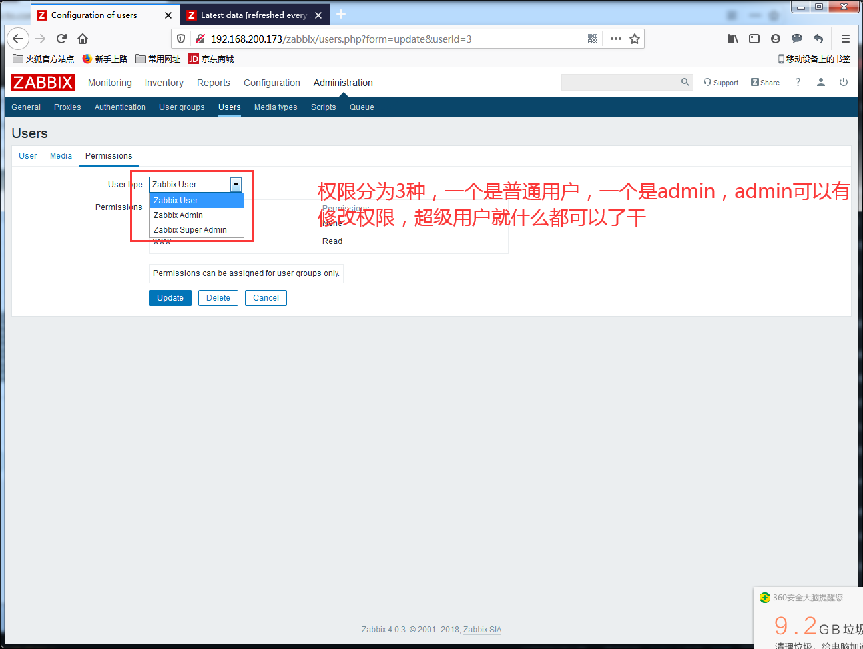
Task: Open the Administration menu
Action: pyautogui.click(x=343, y=83)
